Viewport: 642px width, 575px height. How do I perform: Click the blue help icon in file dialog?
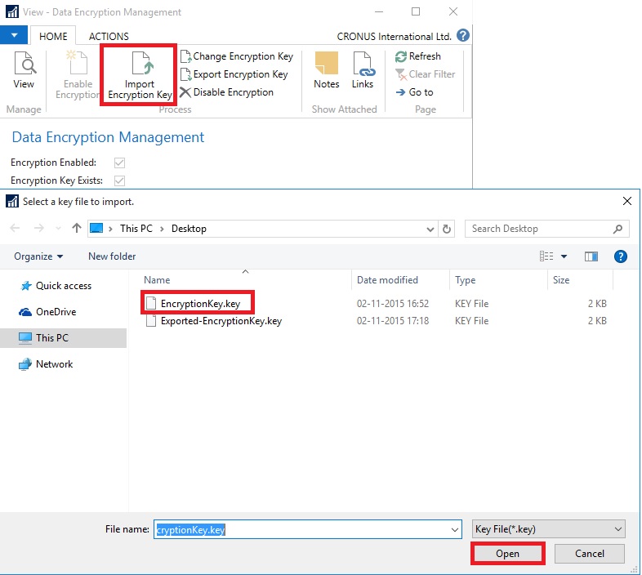coord(620,256)
